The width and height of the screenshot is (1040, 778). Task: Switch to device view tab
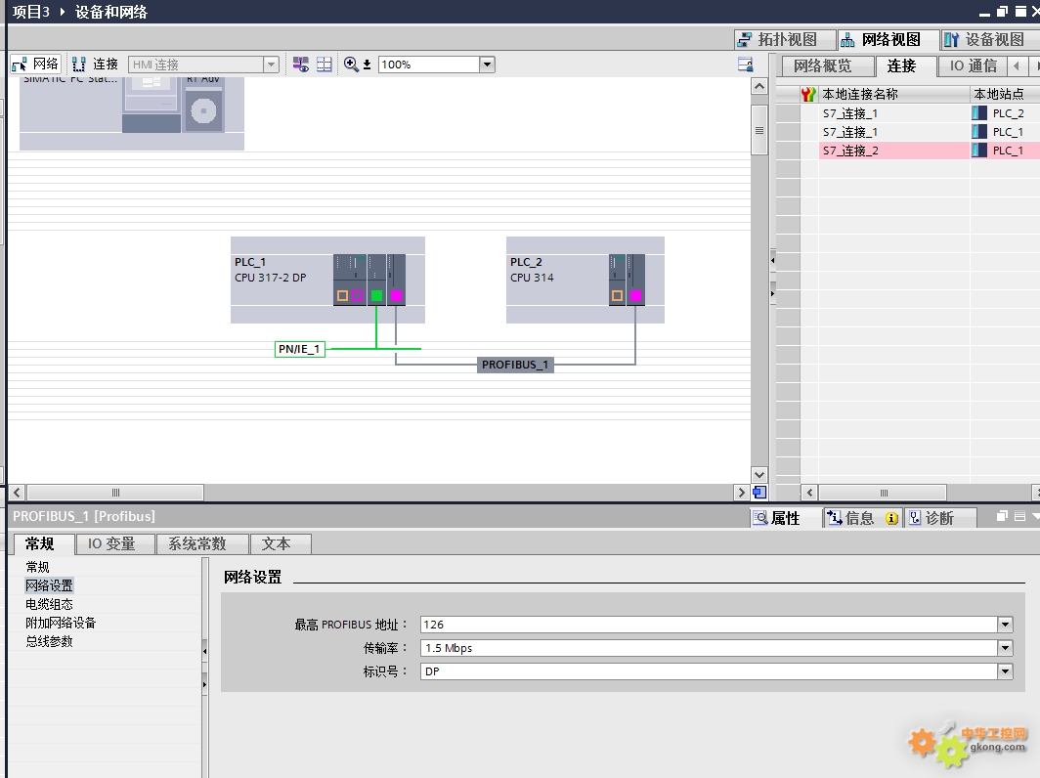pyautogui.click(x=988, y=40)
